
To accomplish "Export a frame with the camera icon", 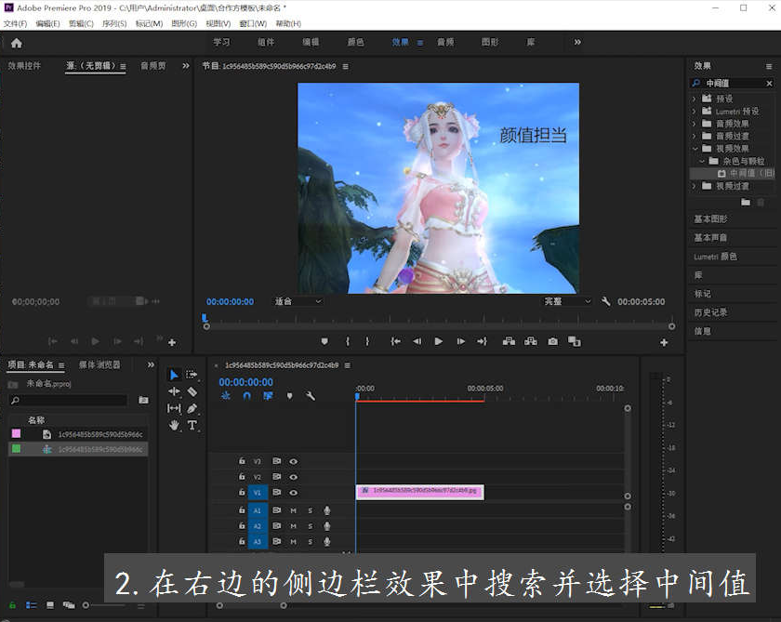I will point(553,341).
